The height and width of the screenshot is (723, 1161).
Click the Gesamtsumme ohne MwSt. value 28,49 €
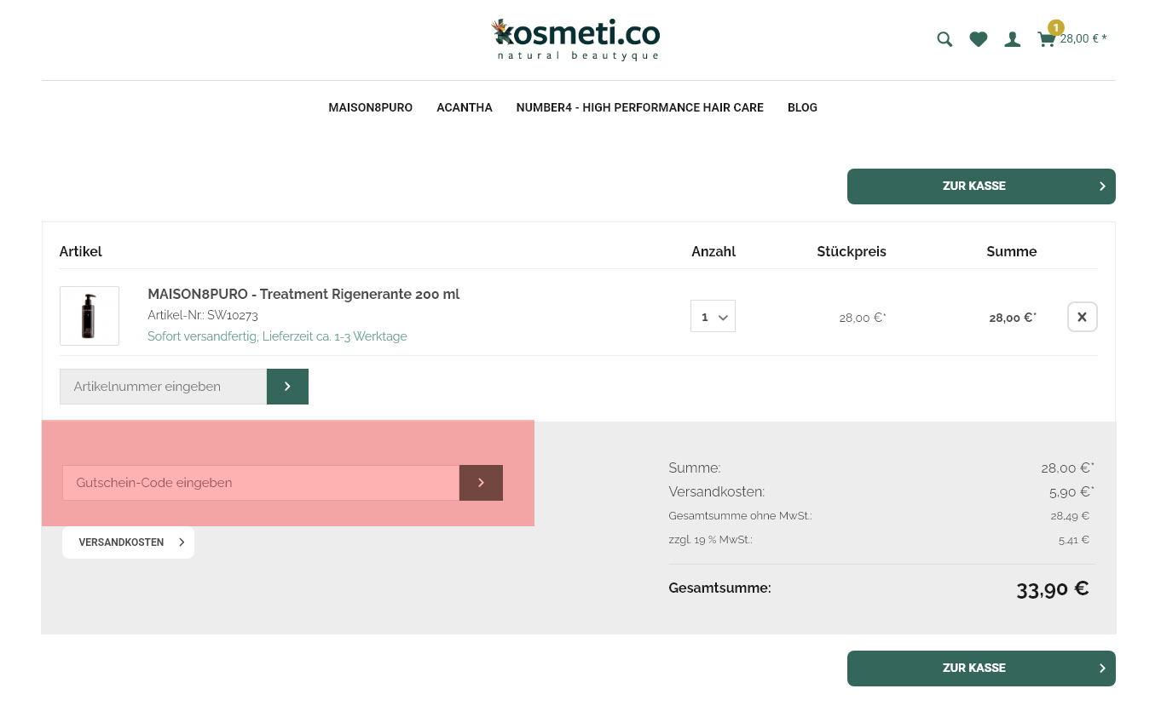click(x=1070, y=516)
